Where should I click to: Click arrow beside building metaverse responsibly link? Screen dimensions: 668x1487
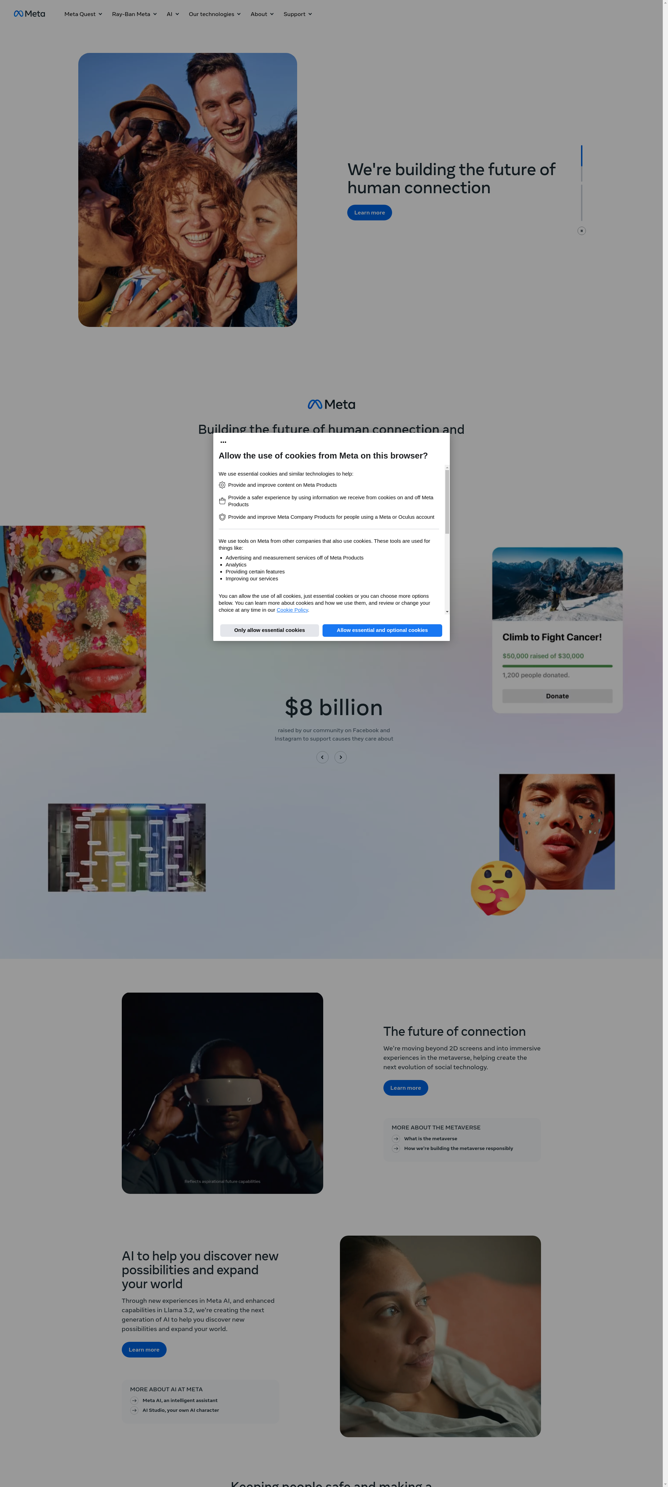coord(396,1149)
